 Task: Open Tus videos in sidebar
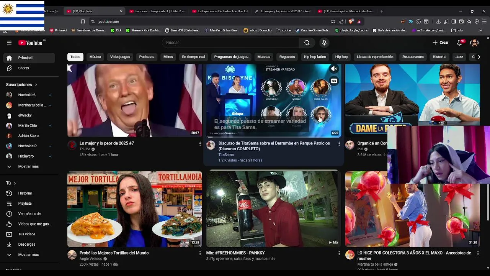29,234
